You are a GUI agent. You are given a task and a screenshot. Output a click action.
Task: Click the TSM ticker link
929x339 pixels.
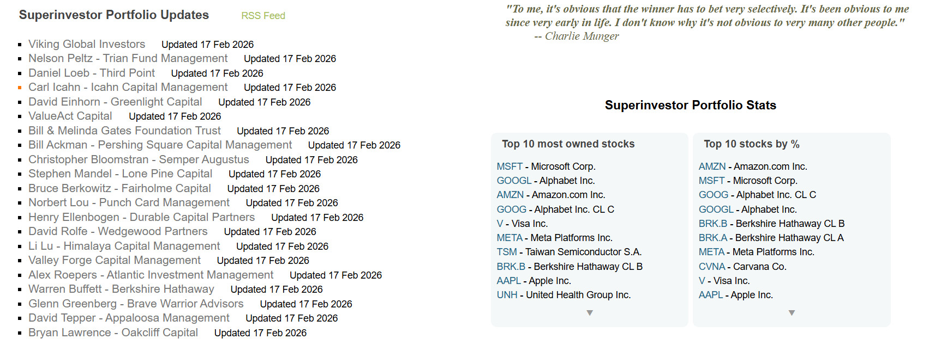click(507, 252)
